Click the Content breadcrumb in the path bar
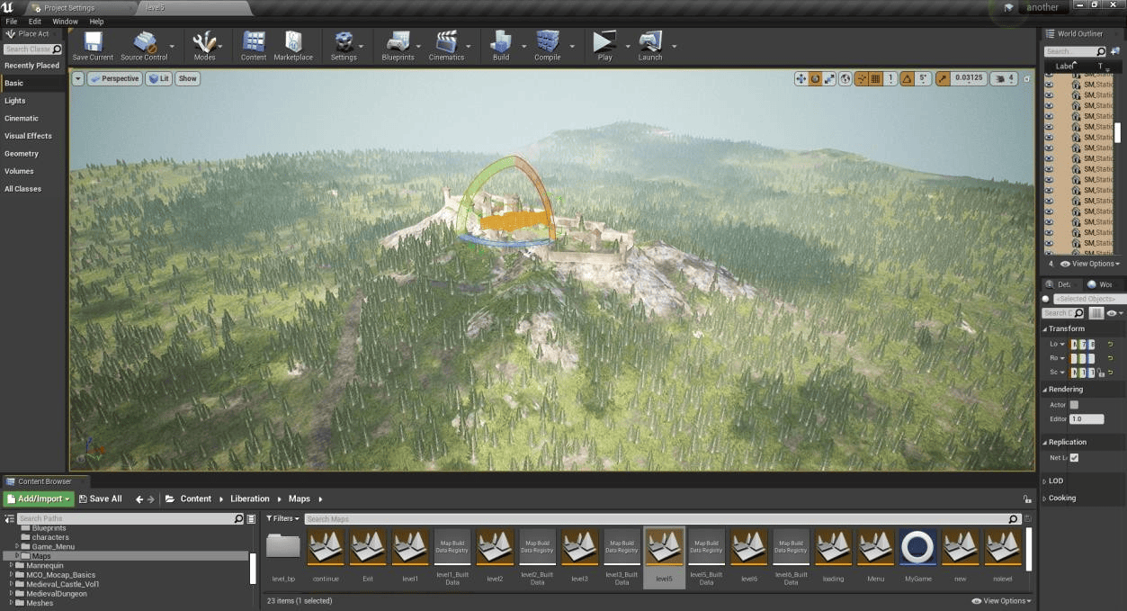This screenshot has height=611, width=1127. [196, 499]
